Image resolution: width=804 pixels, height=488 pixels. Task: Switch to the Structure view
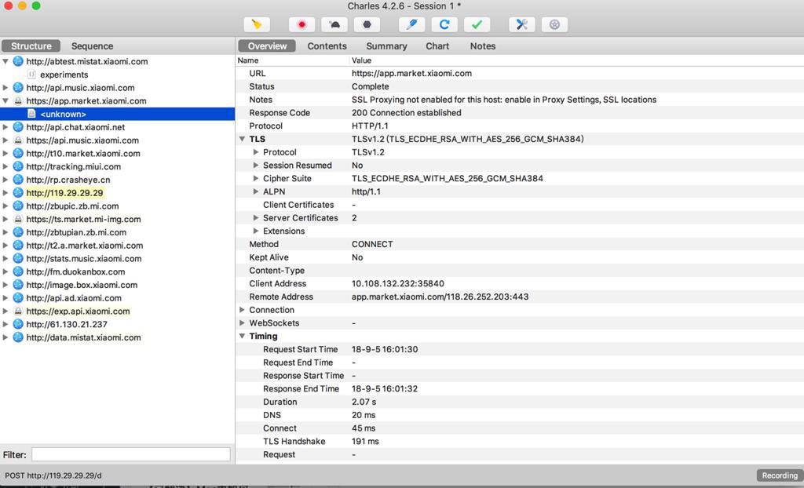pos(31,46)
